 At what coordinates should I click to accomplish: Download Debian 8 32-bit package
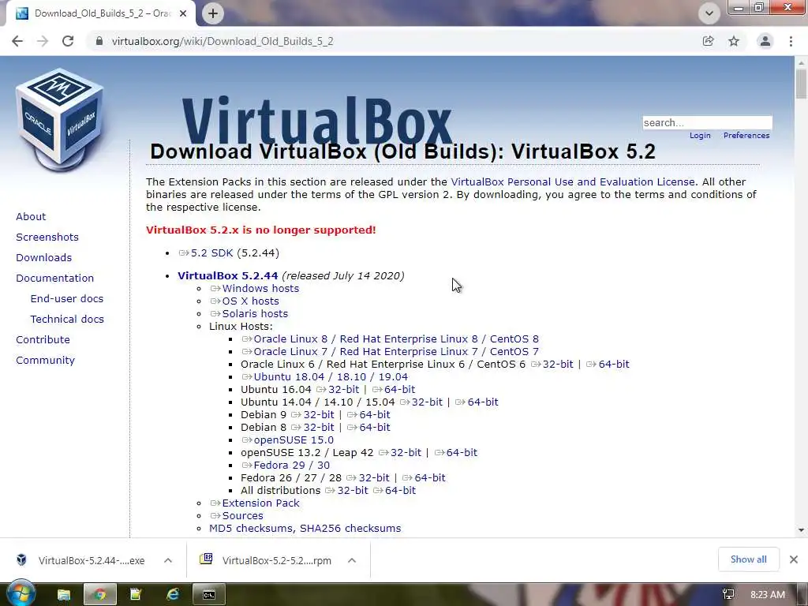coord(319,427)
